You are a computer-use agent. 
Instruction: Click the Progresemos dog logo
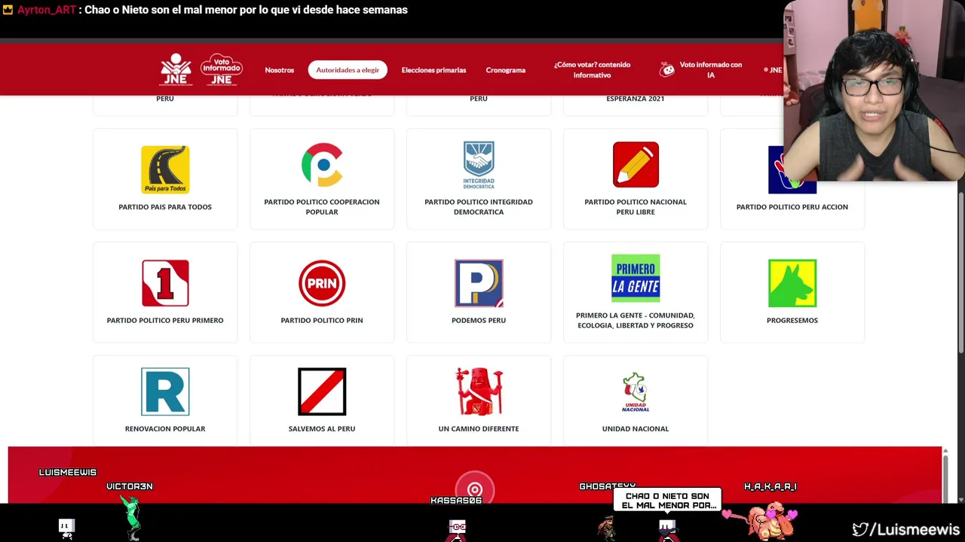[792, 283]
